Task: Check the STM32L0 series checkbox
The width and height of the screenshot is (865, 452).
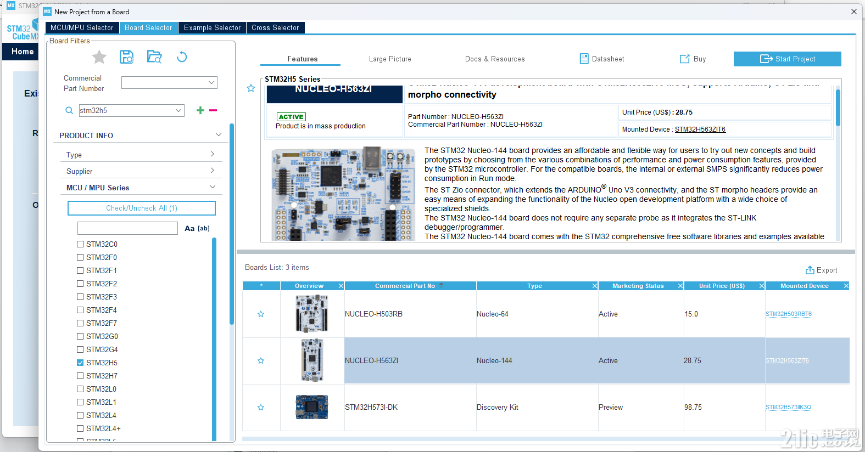Action: point(80,389)
